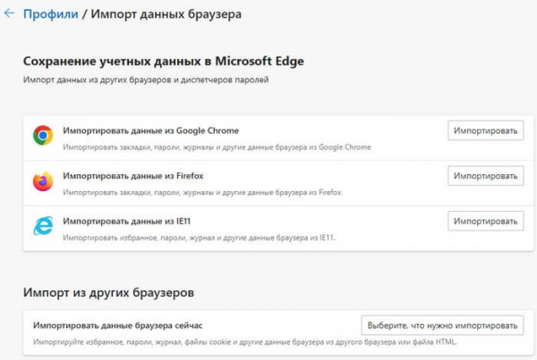Import data from IE11 button

click(486, 222)
